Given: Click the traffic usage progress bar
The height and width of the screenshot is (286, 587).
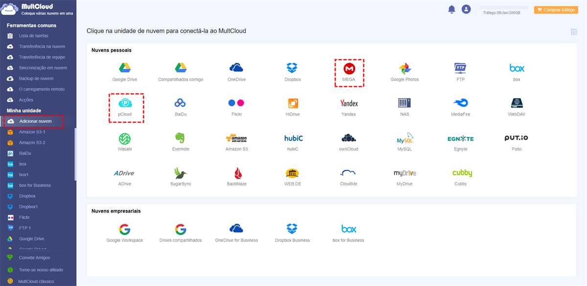Looking at the screenshot, I should point(503,8).
